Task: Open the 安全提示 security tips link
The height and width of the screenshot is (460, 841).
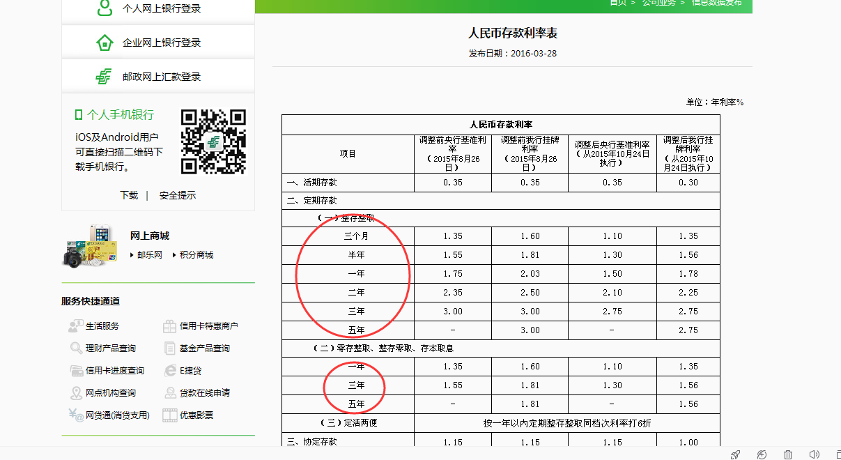Action: click(178, 195)
